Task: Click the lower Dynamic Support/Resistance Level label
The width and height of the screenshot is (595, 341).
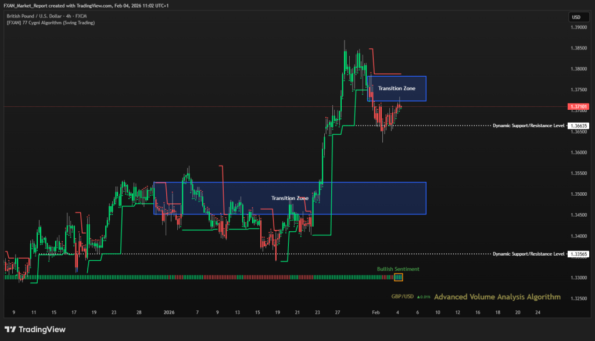Action: (528, 254)
